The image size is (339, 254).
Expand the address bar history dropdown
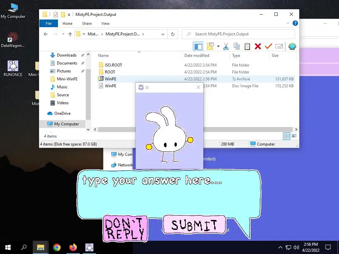click(163, 34)
